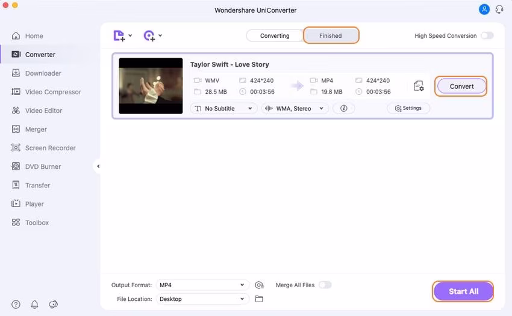This screenshot has width=512, height=316.
Task: Collapse the sidebar with the arrow handle
Action: pyautogui.click(x=98, y=166)
